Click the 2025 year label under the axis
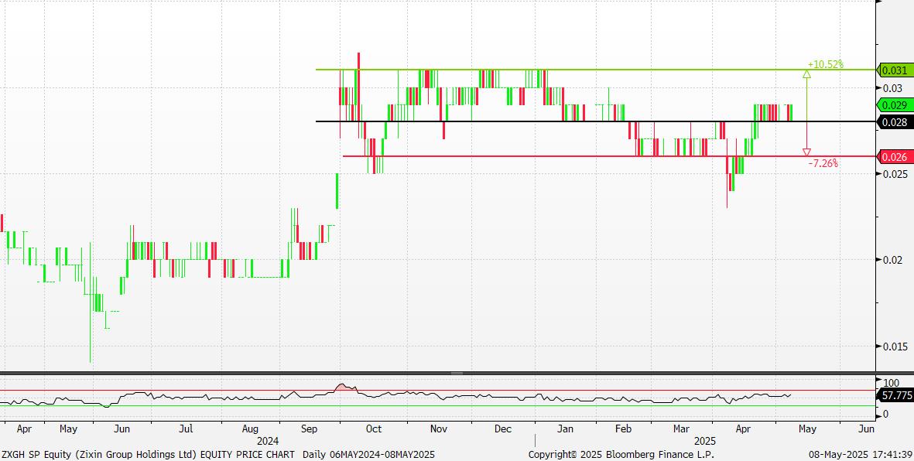 pyautogui.click(x=704, y=441)
